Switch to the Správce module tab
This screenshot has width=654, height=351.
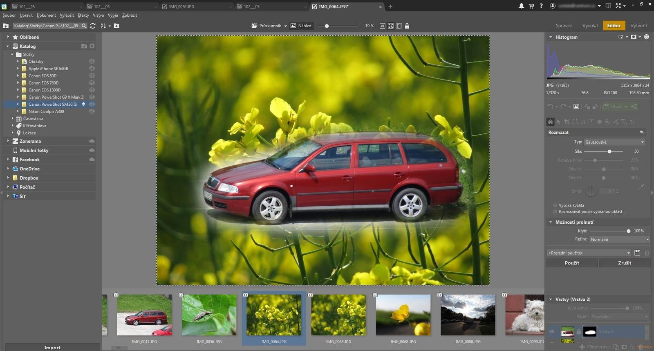[x=564, y=25]
